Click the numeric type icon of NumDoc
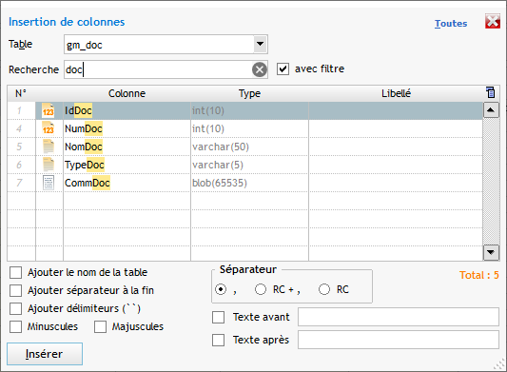The width and height of the screenshot is (507, 372). click(49, 128)
